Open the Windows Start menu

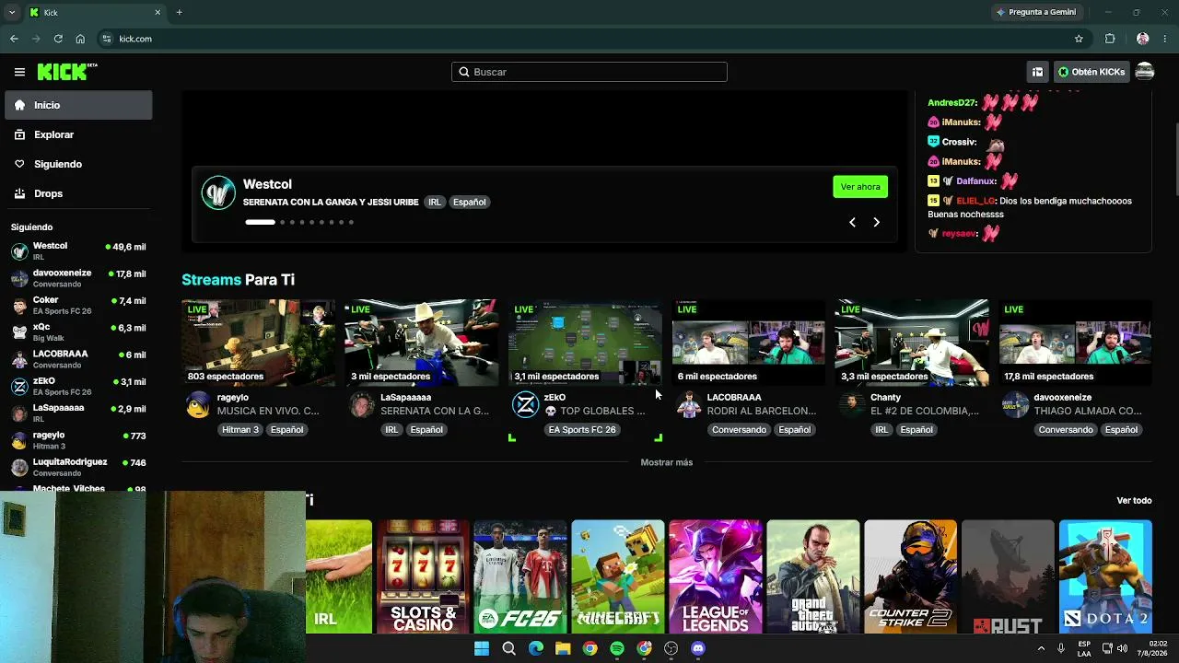[x=482, y=648]
